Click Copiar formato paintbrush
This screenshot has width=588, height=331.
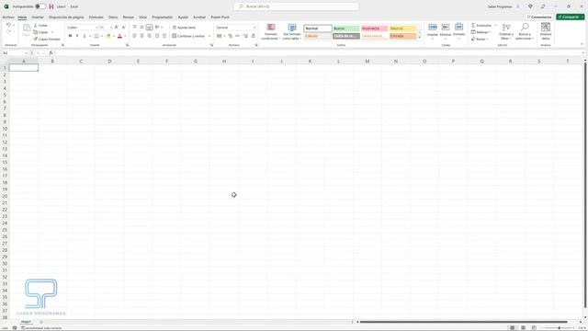[x=47, y=39]
